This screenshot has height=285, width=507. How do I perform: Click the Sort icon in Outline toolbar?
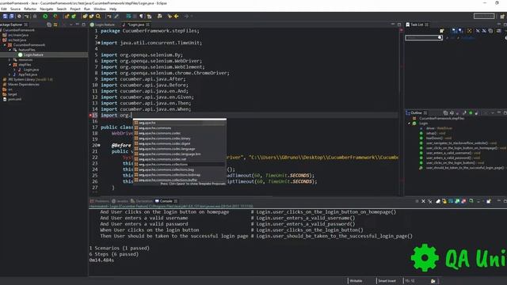point(452,112)
